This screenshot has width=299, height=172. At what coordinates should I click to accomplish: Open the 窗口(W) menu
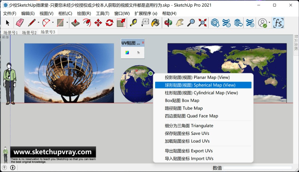pos(122,14)
